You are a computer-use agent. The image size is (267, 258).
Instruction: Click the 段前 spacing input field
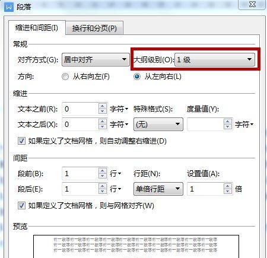(x=80, y=174)
